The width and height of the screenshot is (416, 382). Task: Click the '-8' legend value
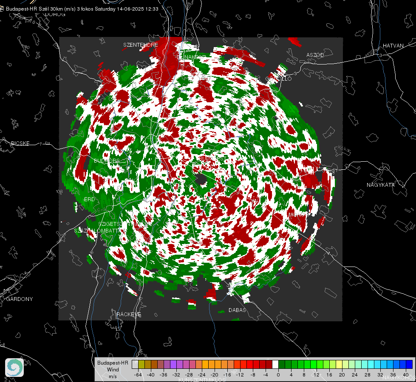click(x=253, y=375)
